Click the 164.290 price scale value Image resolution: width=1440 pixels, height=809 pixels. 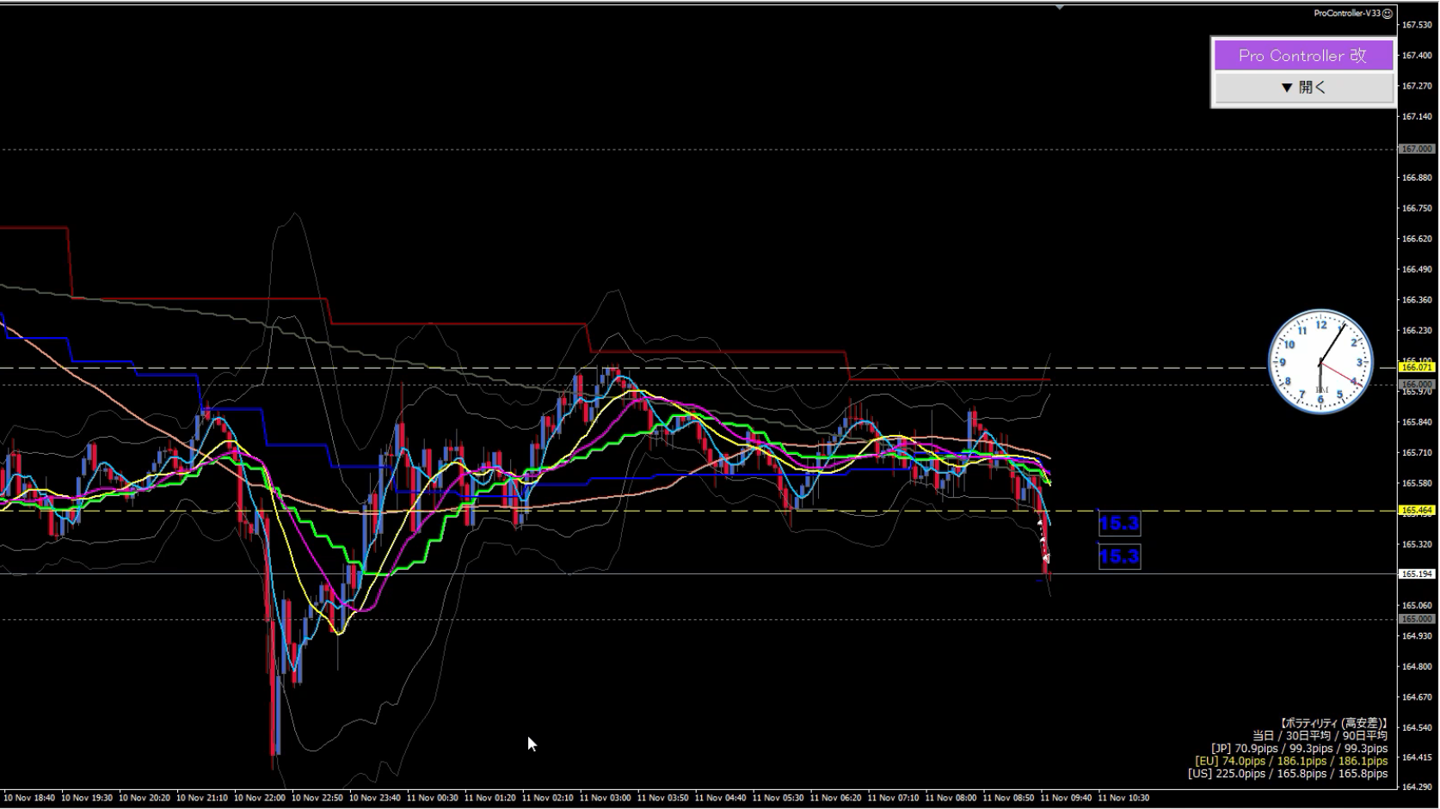coord(1417,787)
